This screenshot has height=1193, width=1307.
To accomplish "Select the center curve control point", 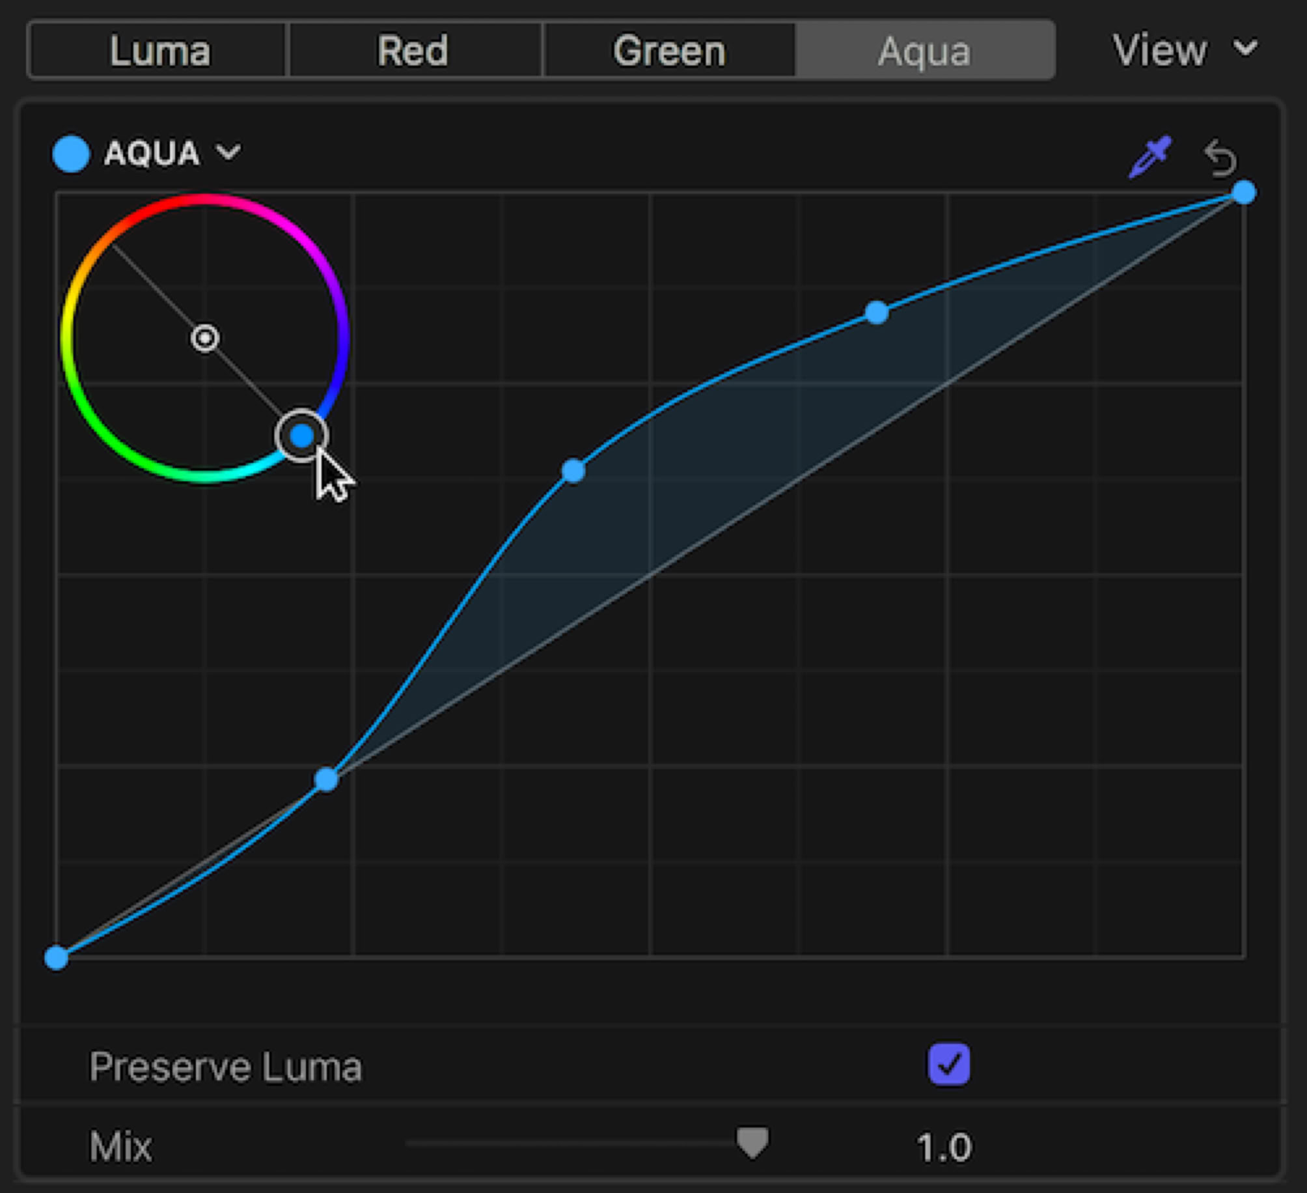I will pyautogui.click(x=573, y=470).
